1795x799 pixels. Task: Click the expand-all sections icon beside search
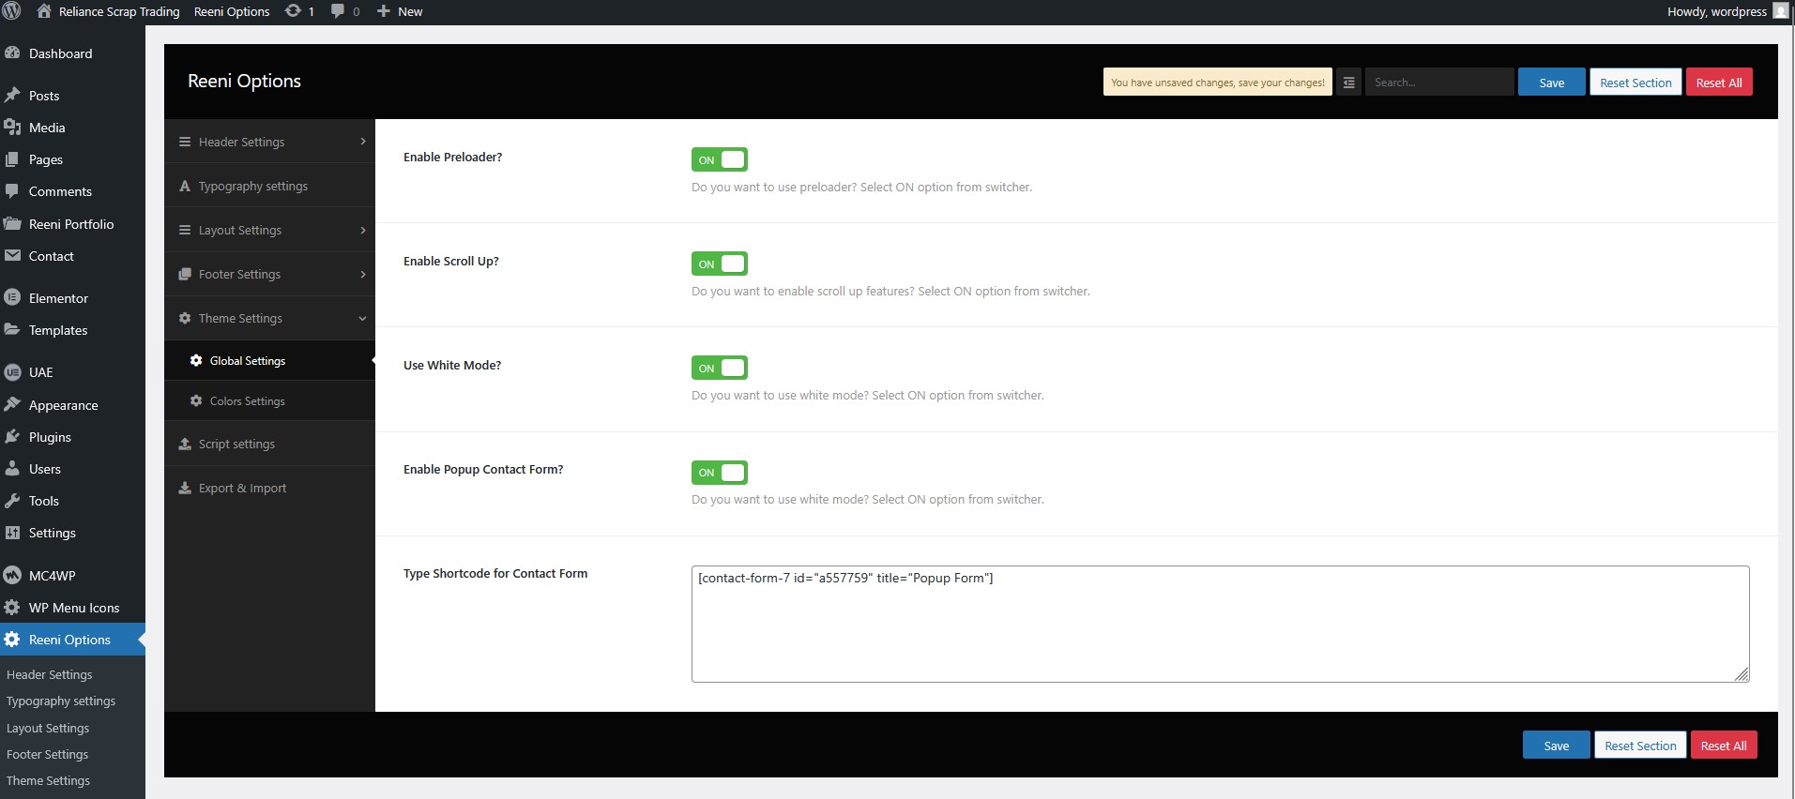point(1348,83)
